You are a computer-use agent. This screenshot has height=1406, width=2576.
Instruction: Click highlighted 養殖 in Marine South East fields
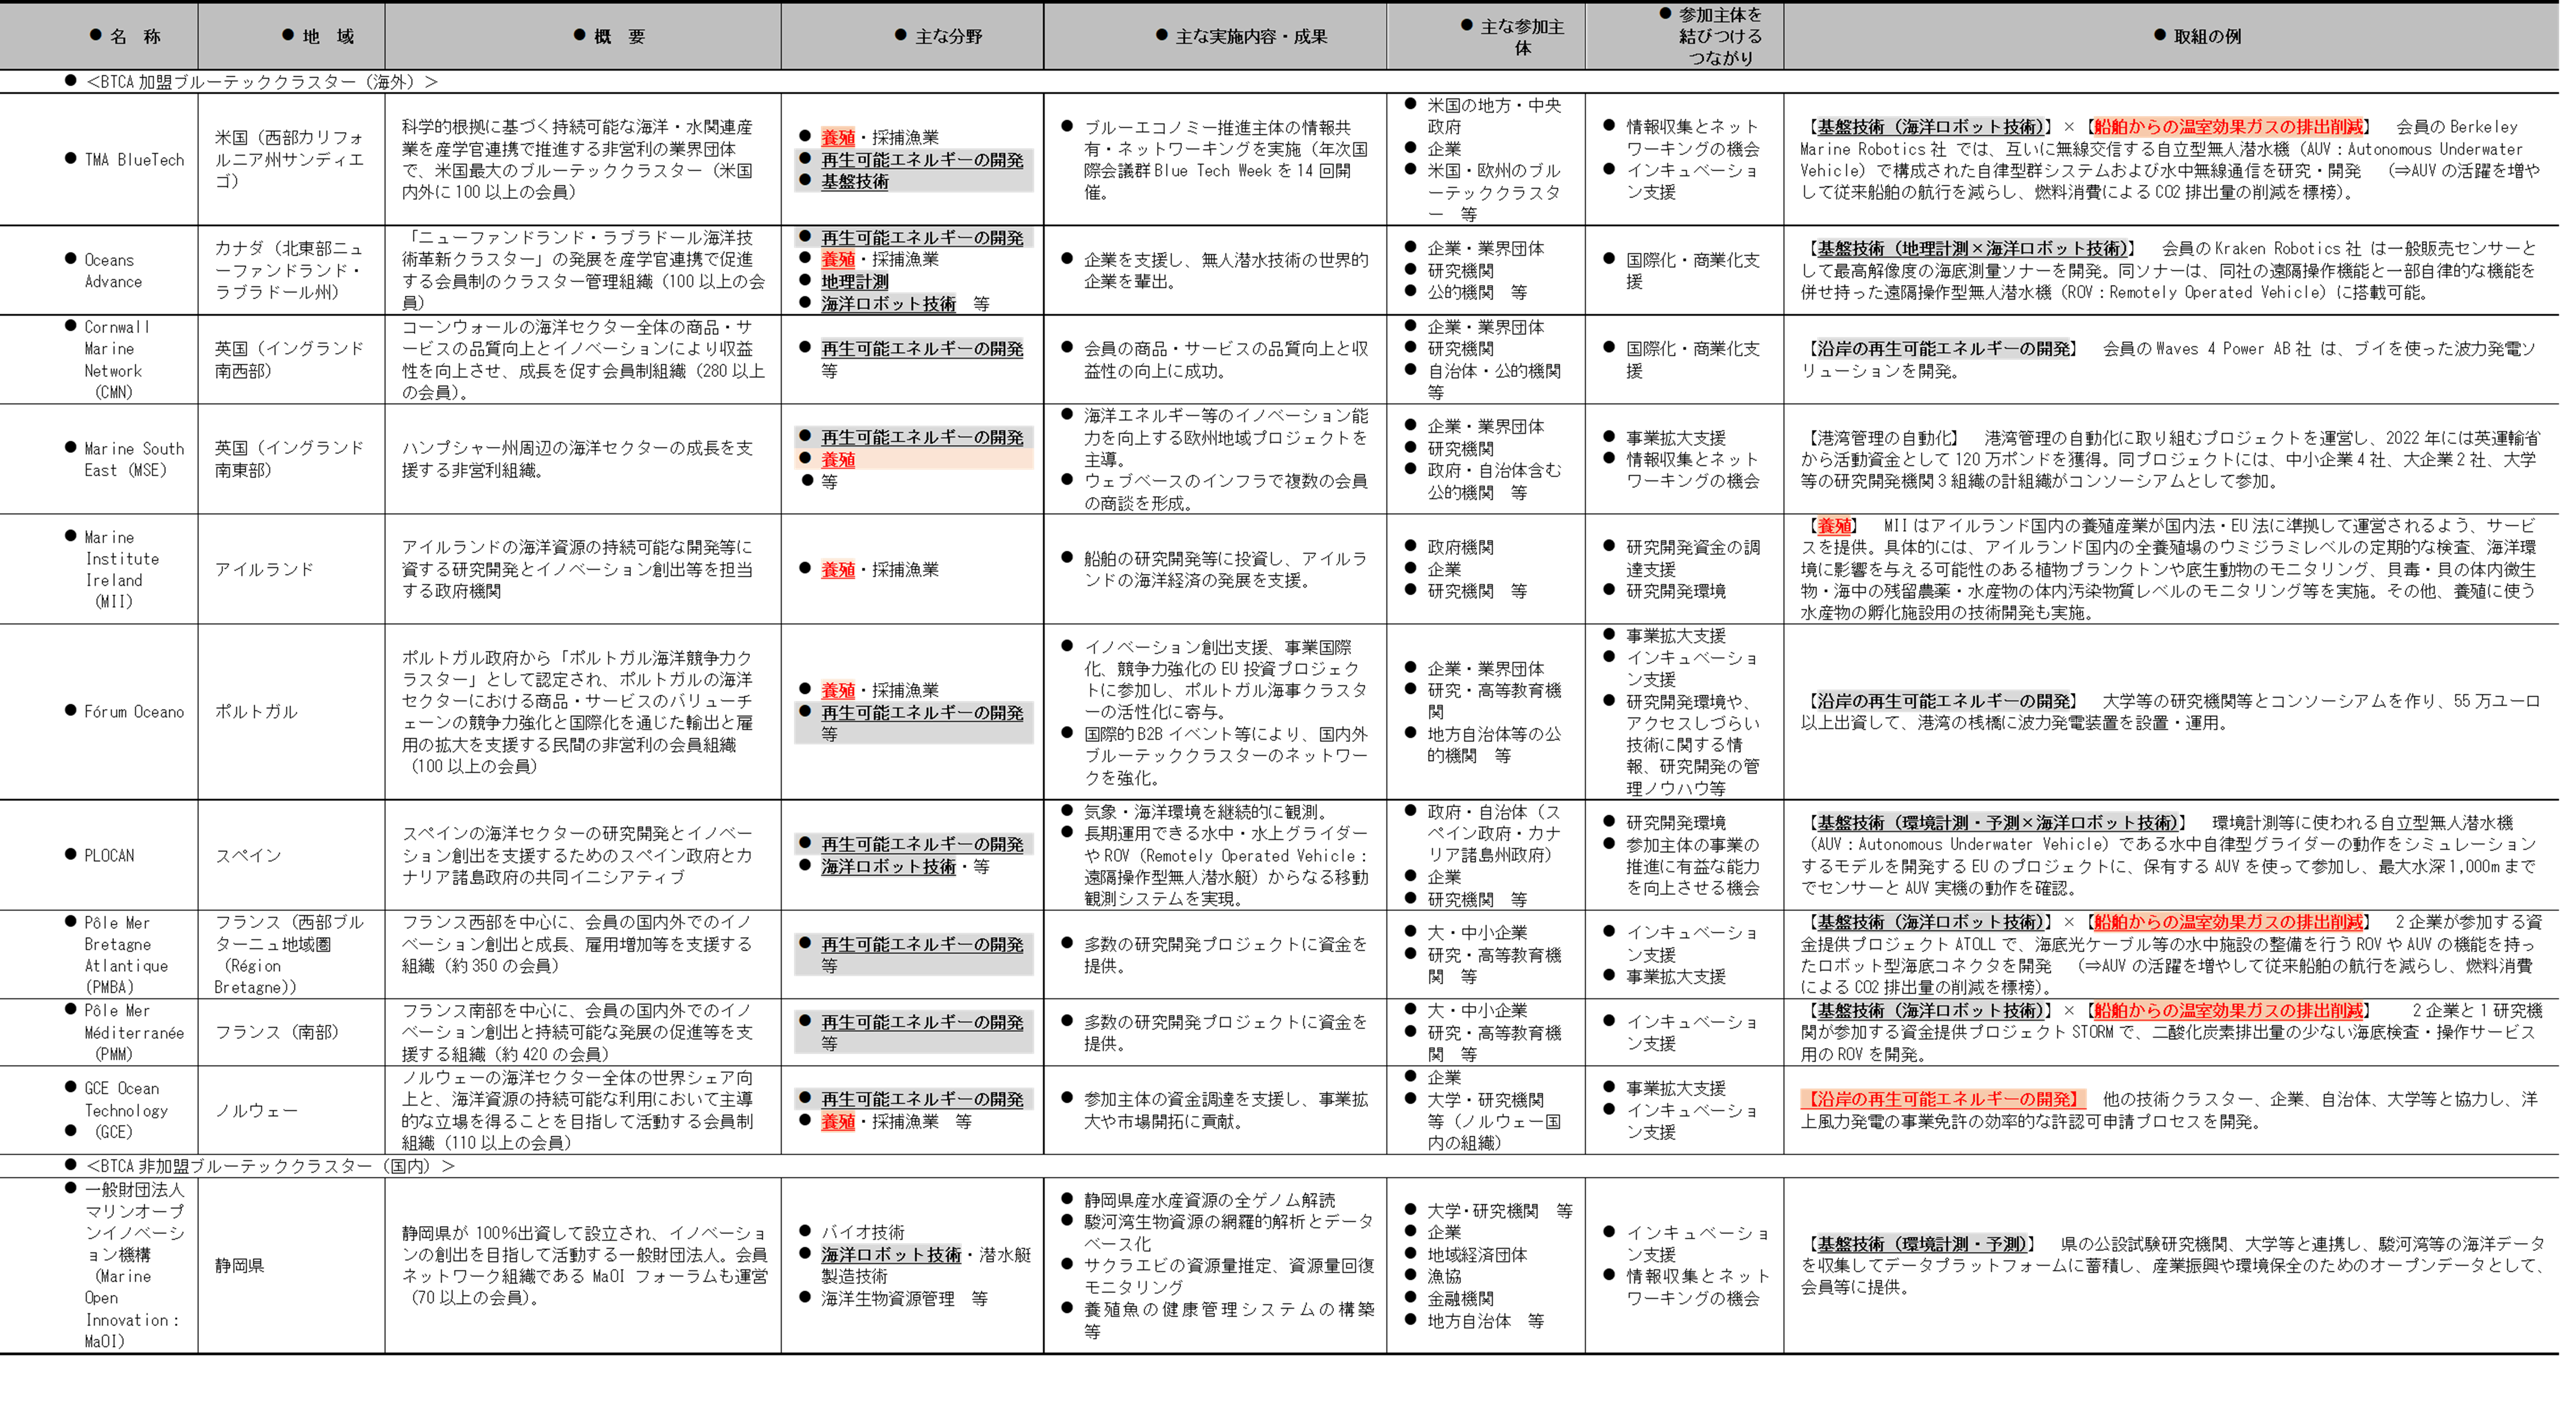tap(838, 460)
